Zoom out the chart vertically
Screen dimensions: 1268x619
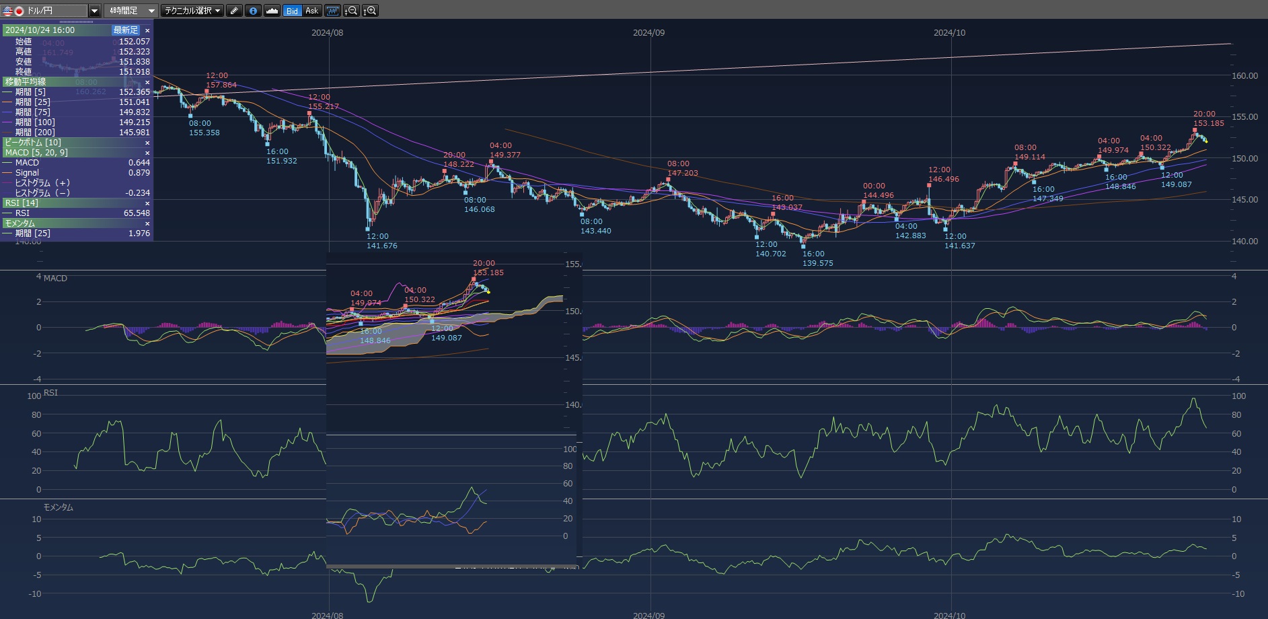pyautogui.click(x=351, y=11)
